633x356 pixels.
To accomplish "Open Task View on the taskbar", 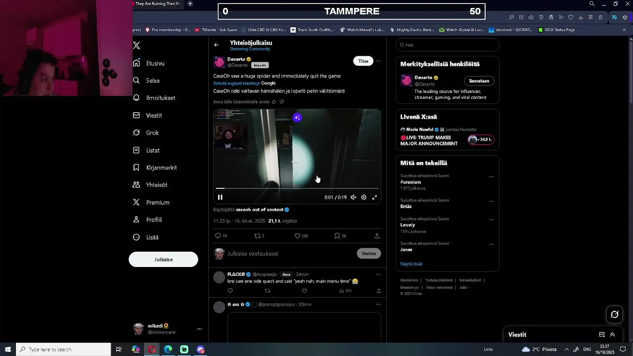I will [x=119, y=350].
